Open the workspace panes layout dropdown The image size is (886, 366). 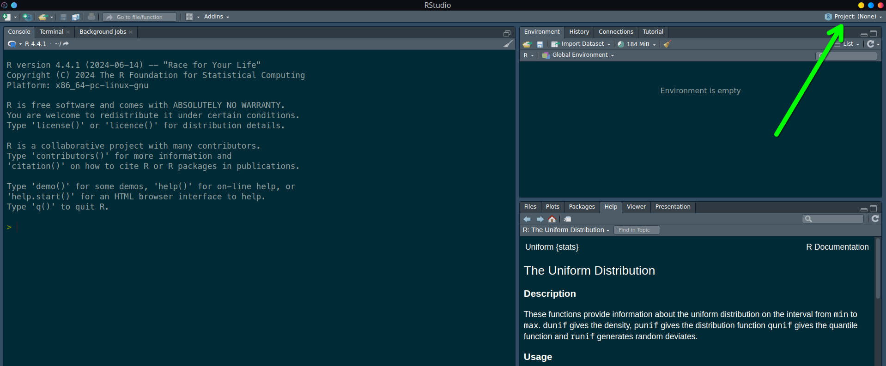pyautogui.click(x=193, y=17)
